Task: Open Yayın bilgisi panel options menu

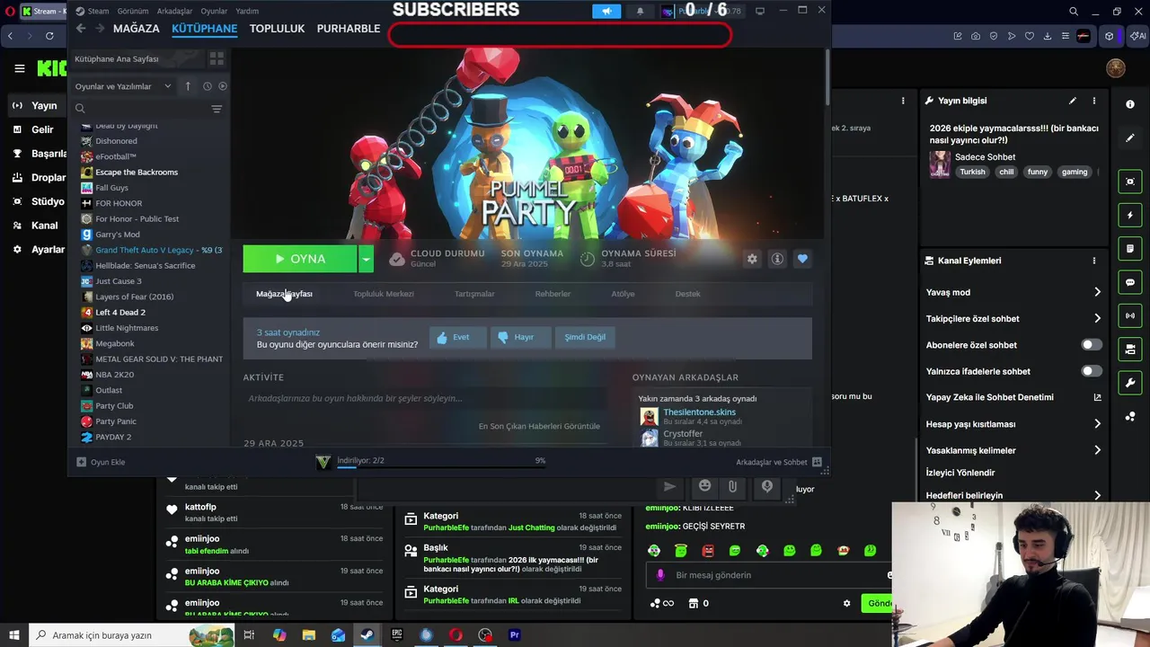Action: [x=1093, y=101]
